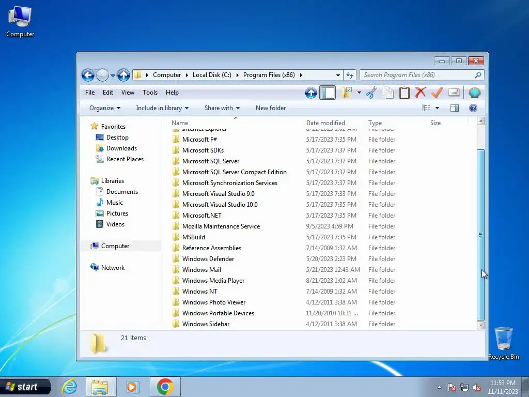Click the Copy pages icon
This screenshot has width=529, height=397.
pos(388,93)
